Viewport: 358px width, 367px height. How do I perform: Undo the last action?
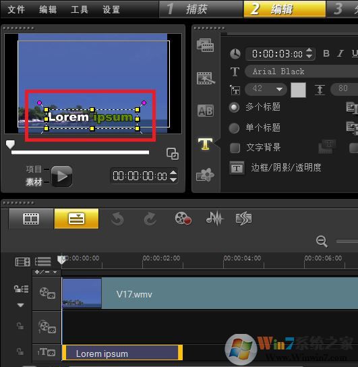point(117,219)
